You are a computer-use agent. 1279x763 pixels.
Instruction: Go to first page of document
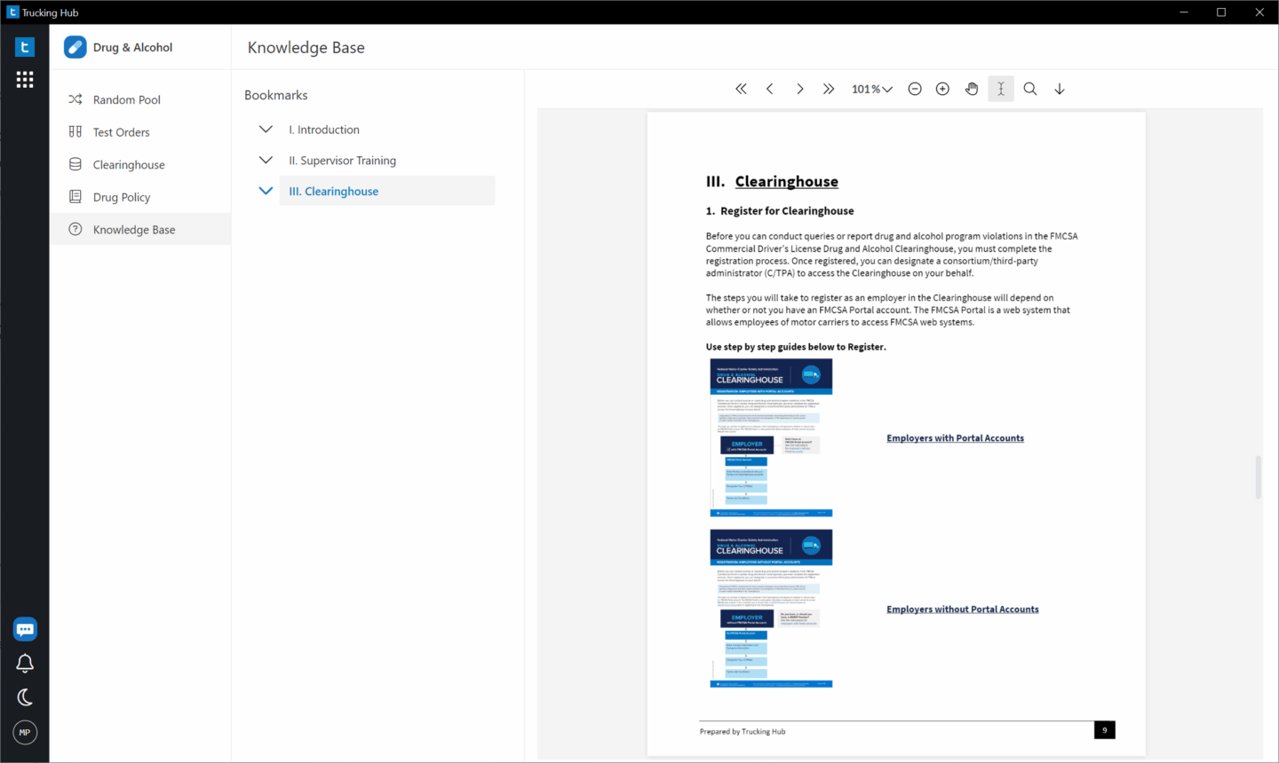pyautogui.click(x=742, y=89)
